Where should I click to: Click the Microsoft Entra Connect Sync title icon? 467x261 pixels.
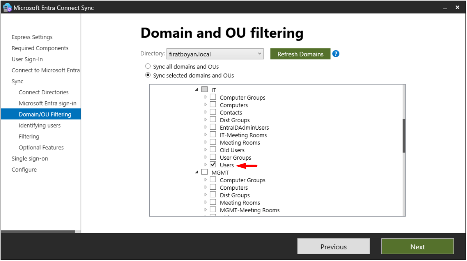(7, 7)
